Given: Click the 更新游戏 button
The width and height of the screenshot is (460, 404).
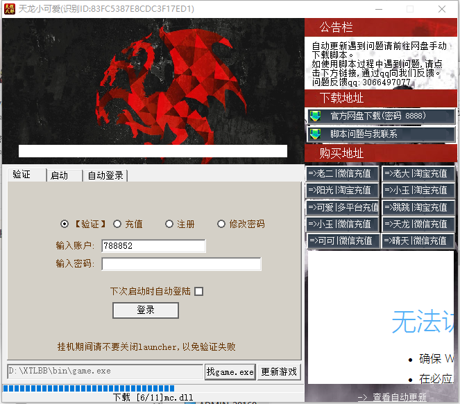Looking at the screenshot, I should pyautogui.click(x=279, y=372).
